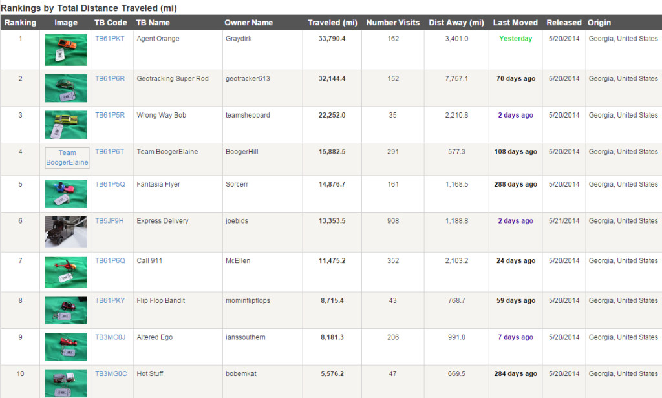
Task: View the Agent Orange car thumbnail
Action: [x=65, y=49]
